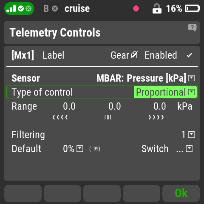Screen dimensions: 204x204
Task: Open the Sensor MBAR Pressure dropdown
Action: point(146,78)
